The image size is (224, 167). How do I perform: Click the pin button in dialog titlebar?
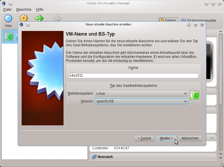pyautogui.click(x=28, y=25)
